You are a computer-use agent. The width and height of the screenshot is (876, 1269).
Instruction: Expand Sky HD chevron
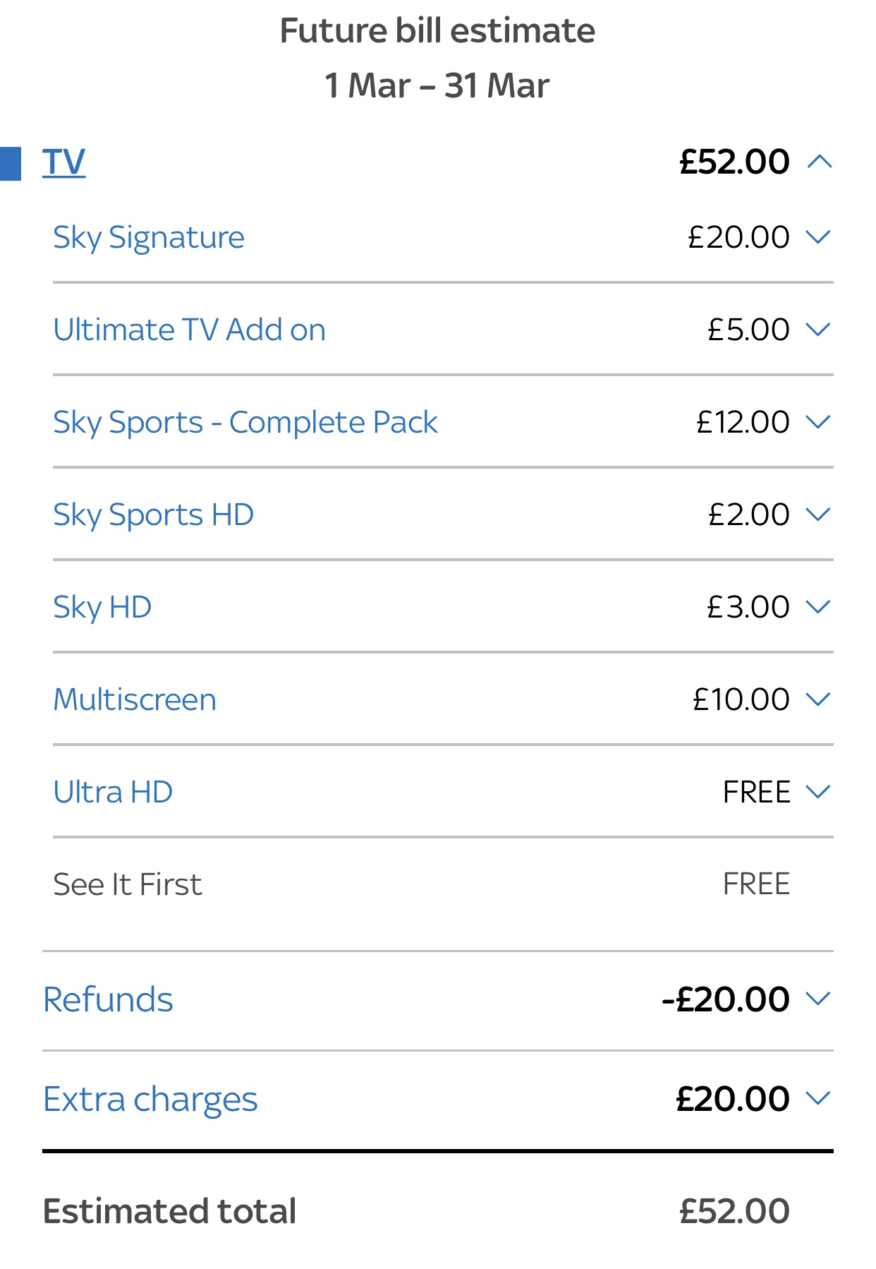pyautogui.click(x=819, y=607)
